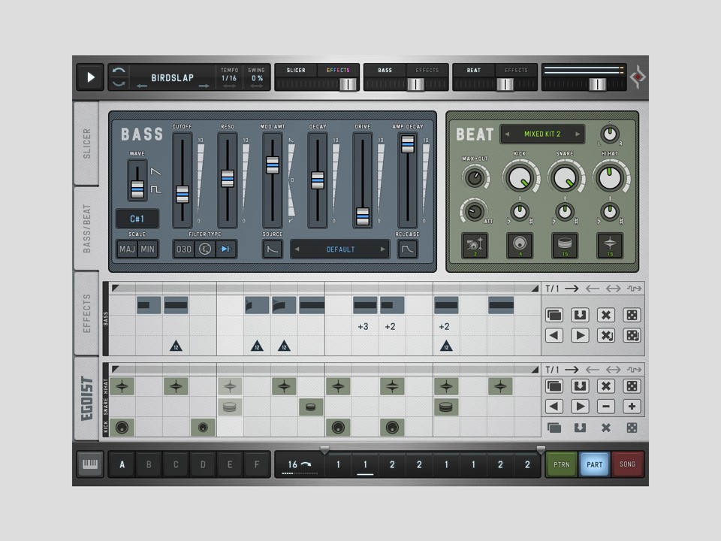Viewport: 721px width, 541px height.
Task: Copy the bass sequence with the copy icon
Action: tap(554, 315)
